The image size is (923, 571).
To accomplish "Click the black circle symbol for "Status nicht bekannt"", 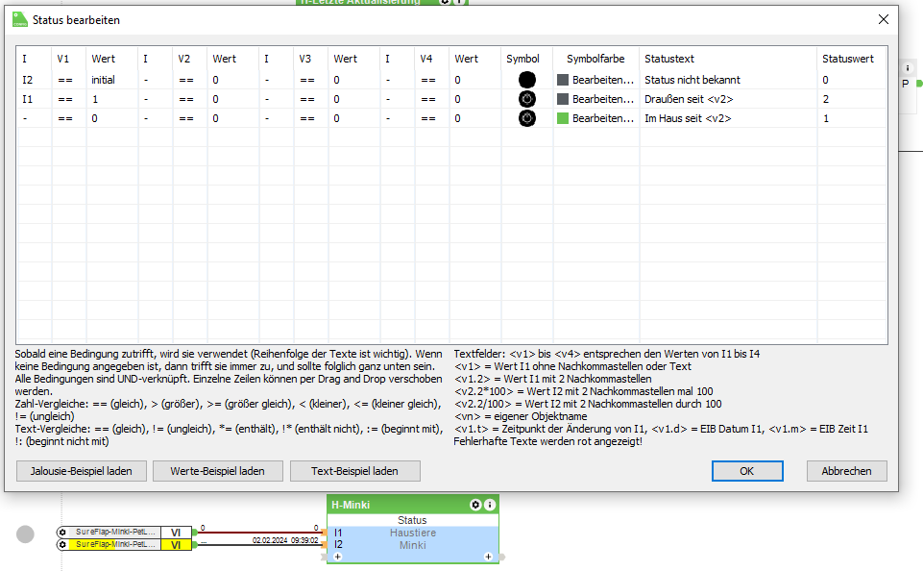I will 525,79.
